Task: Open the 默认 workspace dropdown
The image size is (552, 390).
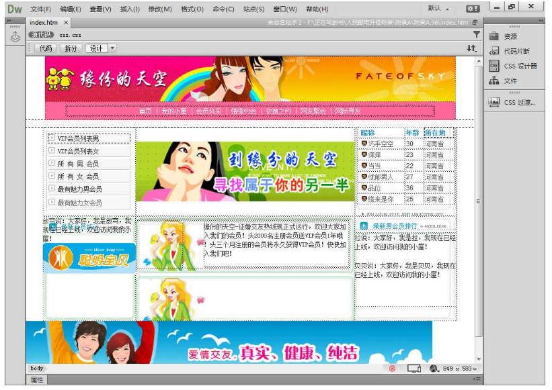Action: click(x=439, y=9)
